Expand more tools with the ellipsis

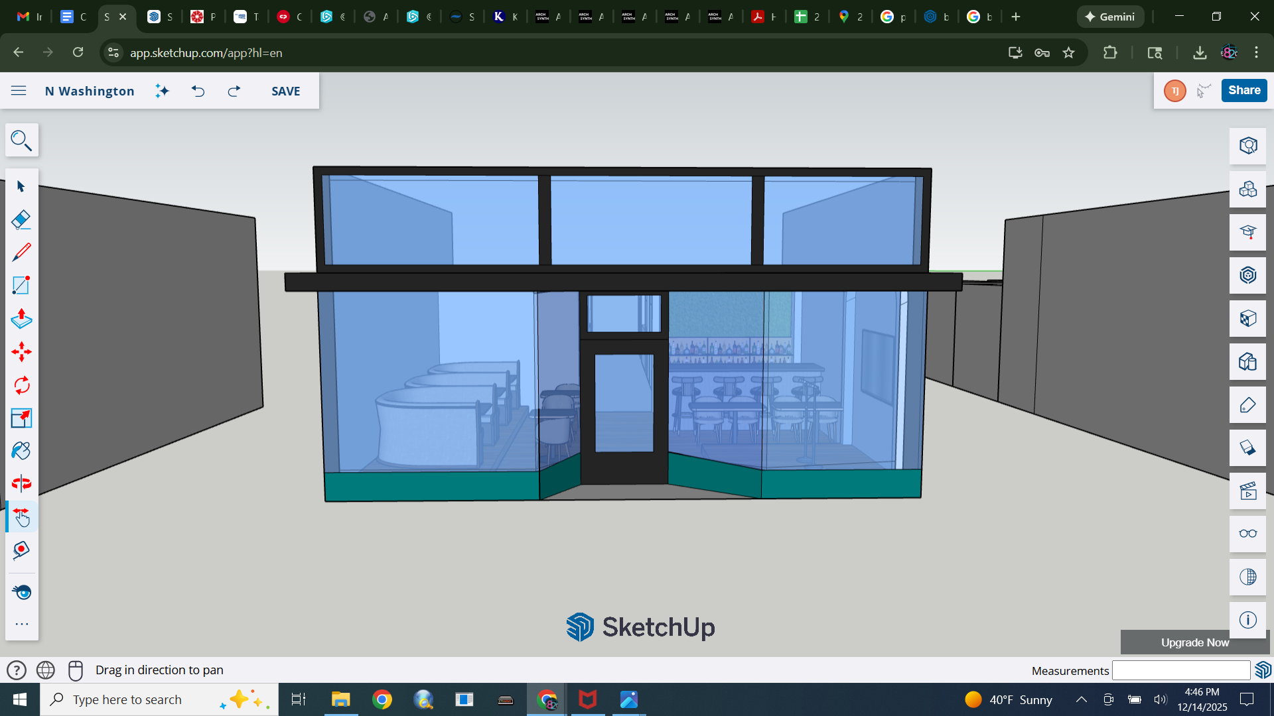coord(21,624)
